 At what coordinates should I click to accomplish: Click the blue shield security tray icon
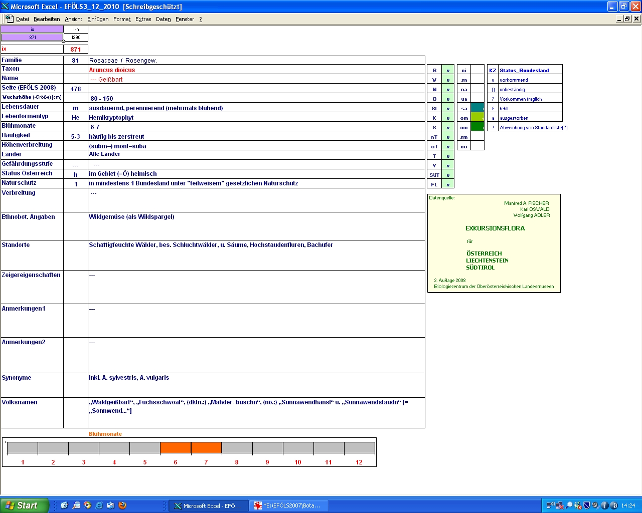click(x=587, y=505)
